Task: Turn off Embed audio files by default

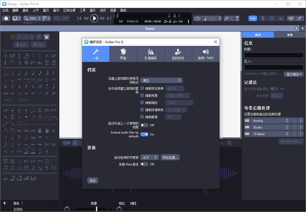Action: (x=144, y=134)
